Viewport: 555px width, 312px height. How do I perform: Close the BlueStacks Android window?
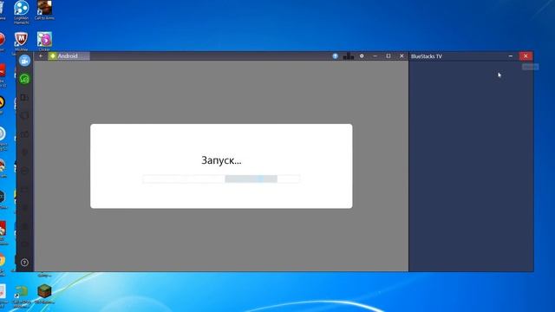click(x=402, y=55)
